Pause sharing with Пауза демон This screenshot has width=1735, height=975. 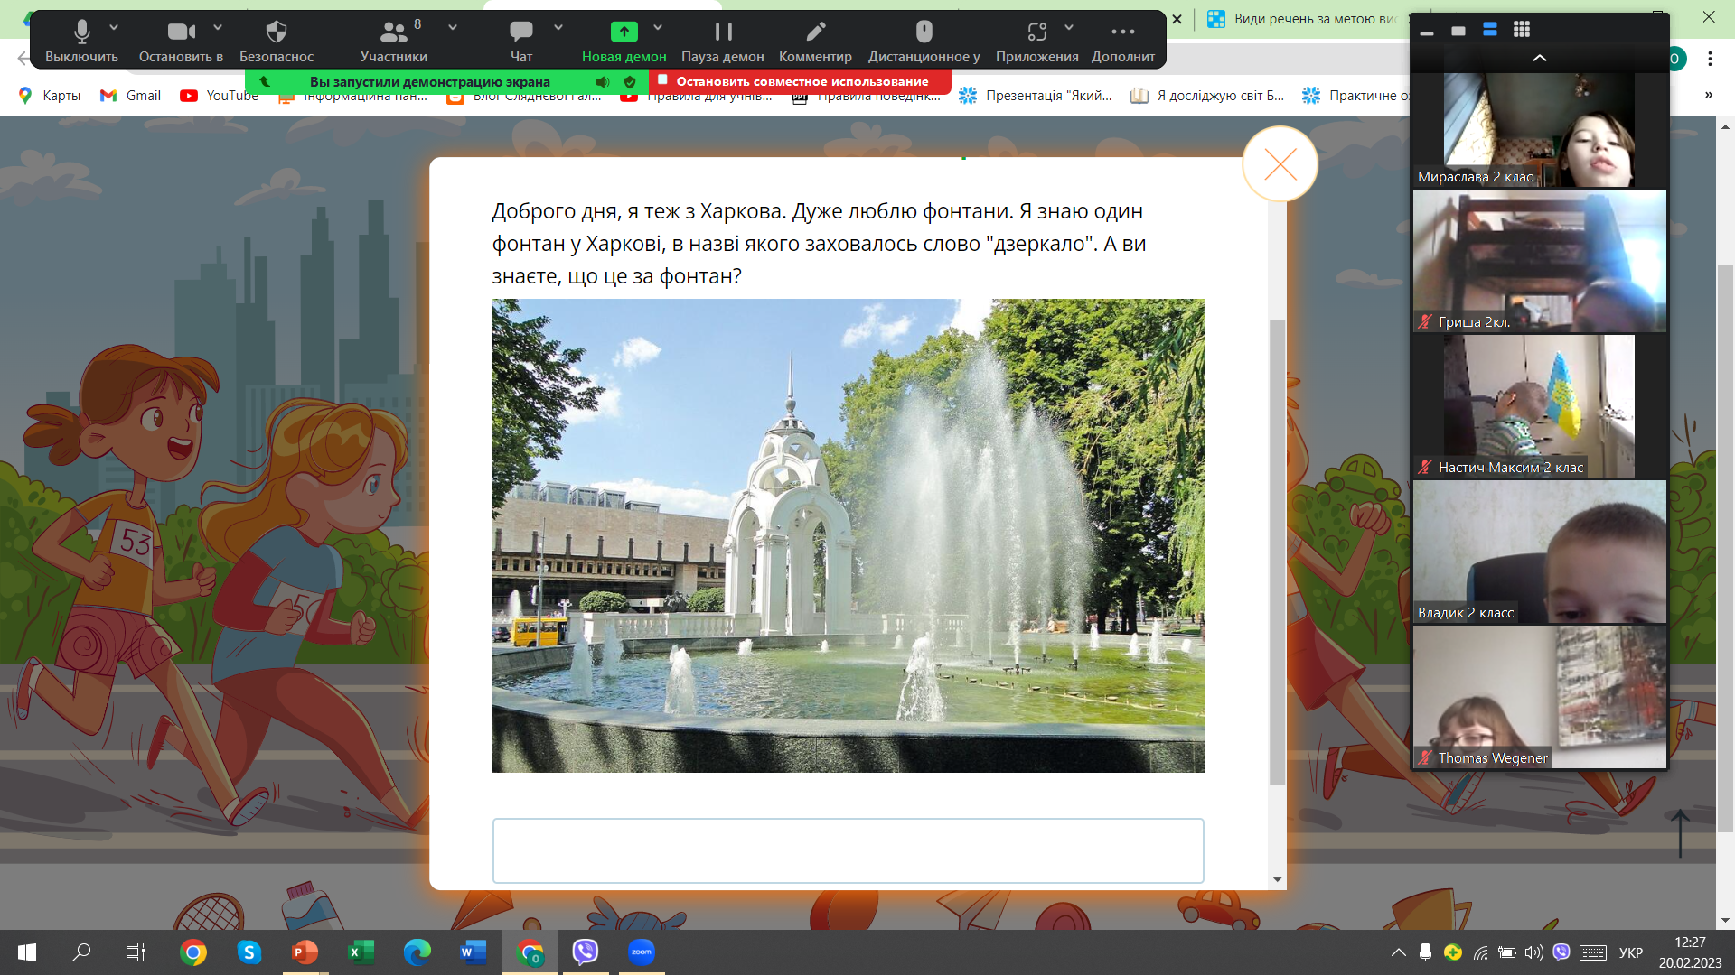pyautogui.click(x=723, y=41)
